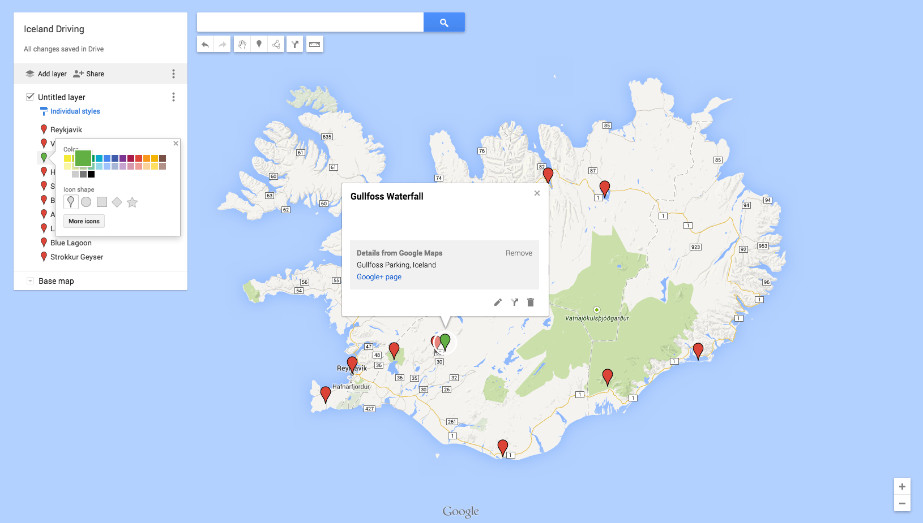This screenshot has width=923, height=523.
Task: Click the blue search button
Action: point(444,22)
